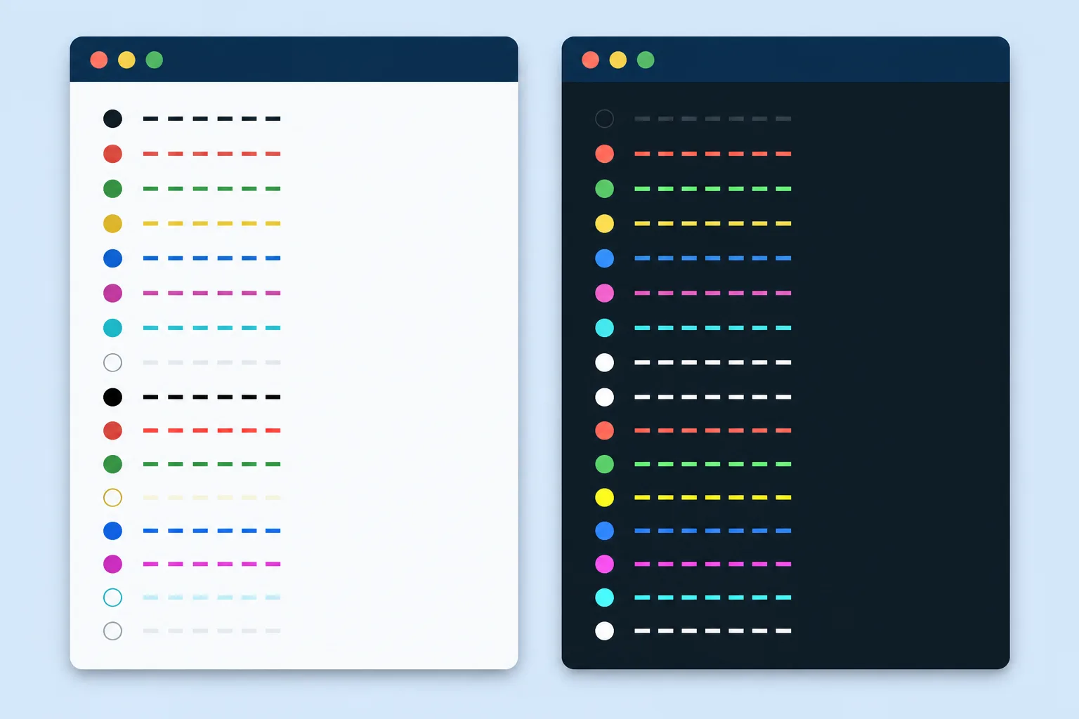
Task: Choose the bottom hollow gray circle in light window
Action: click(x=112, y=631)
